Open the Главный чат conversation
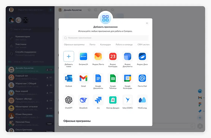211x138 pixels. [30, 77]
